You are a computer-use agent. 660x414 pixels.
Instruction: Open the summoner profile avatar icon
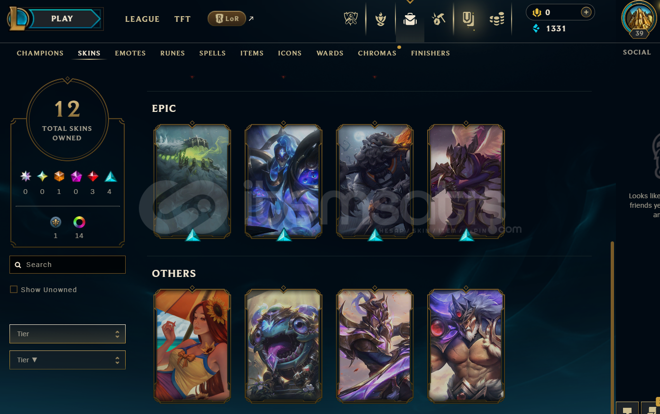point(639,18)
